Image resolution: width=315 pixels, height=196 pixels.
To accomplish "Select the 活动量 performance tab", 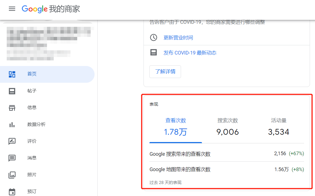I will (279, 127).
